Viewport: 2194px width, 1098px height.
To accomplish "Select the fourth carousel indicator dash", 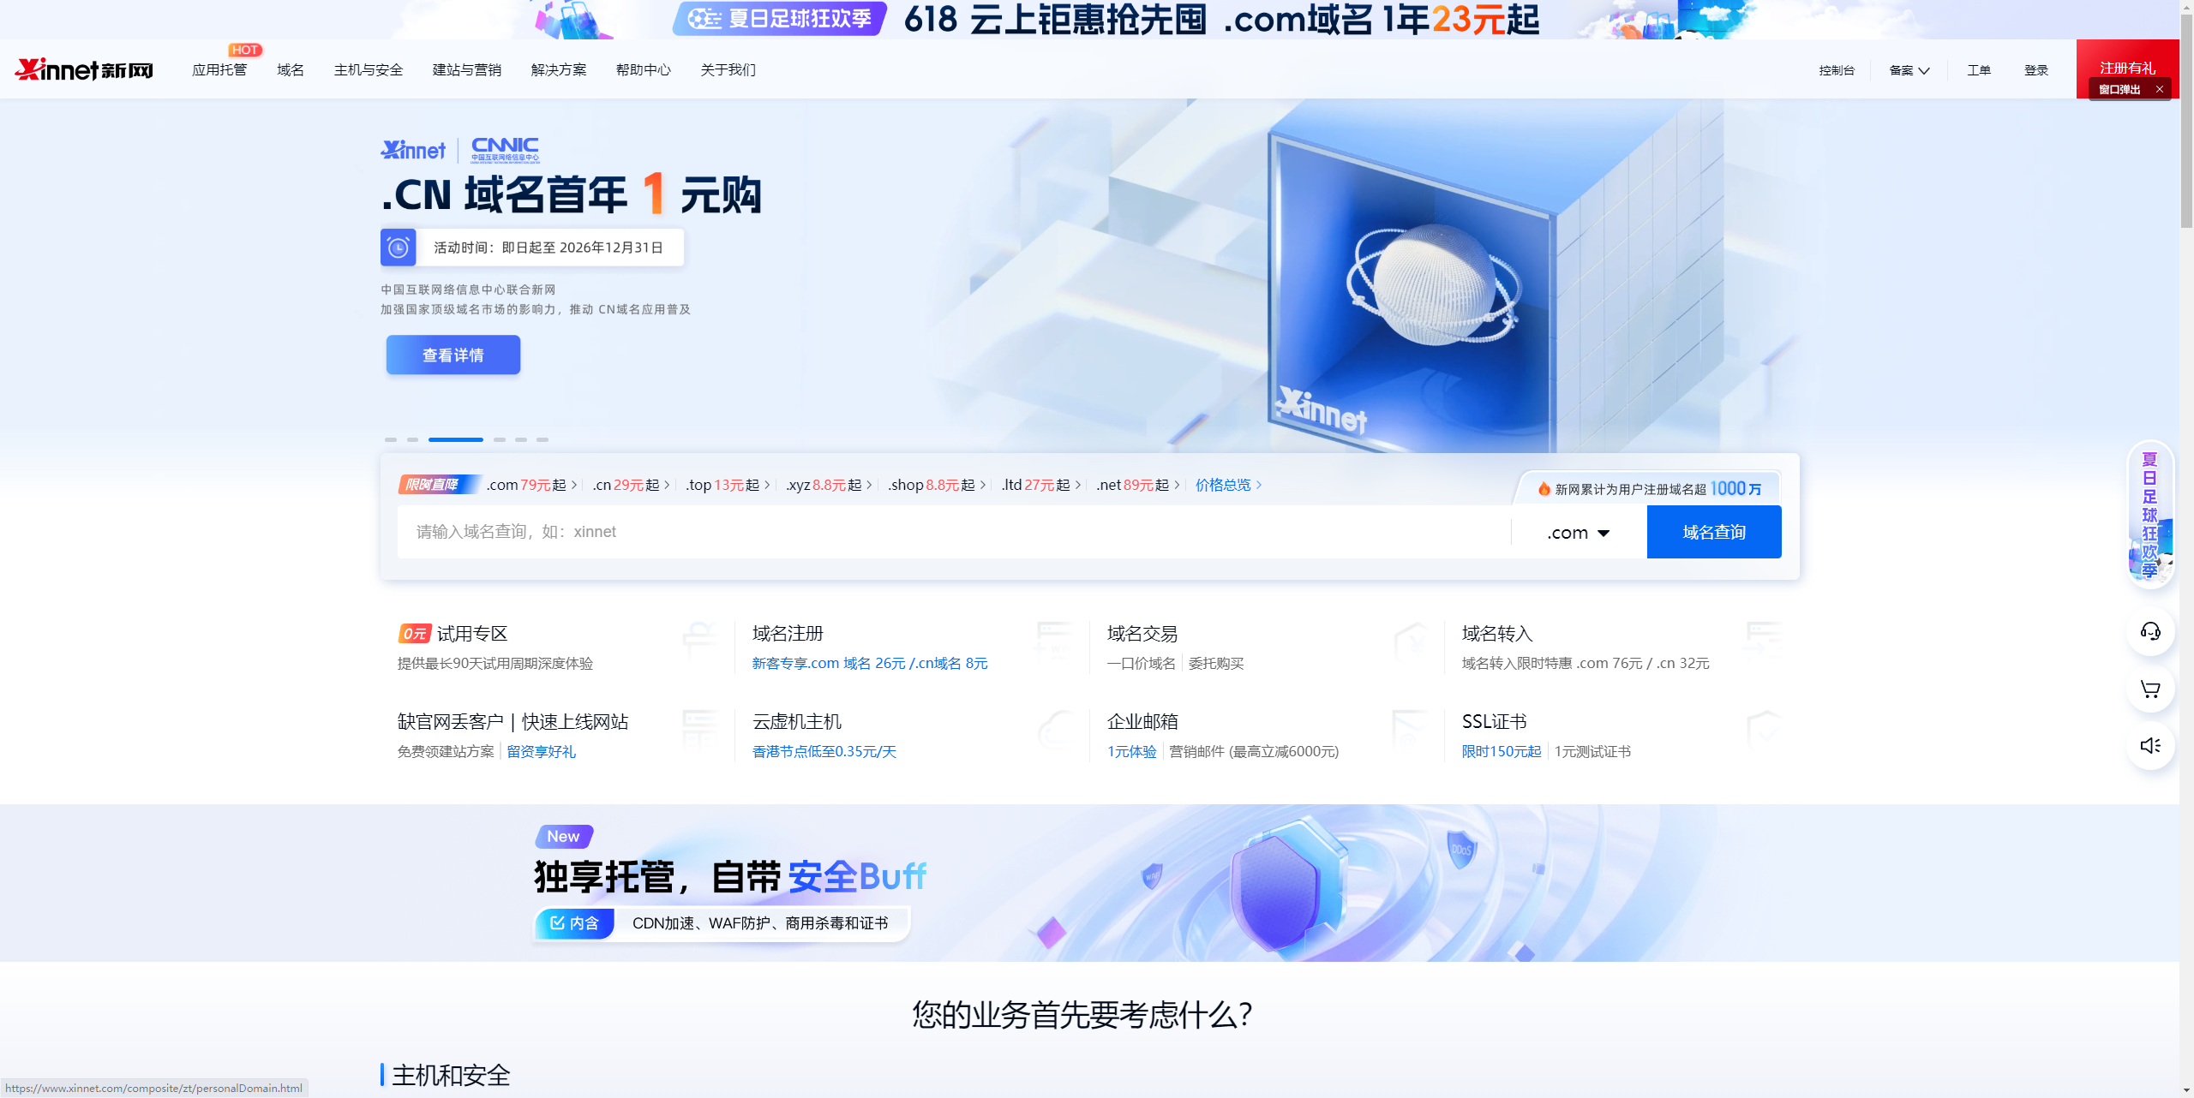I will pos(500,439).
